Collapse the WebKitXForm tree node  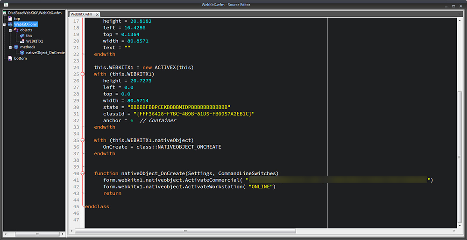[x=5, y=24]
